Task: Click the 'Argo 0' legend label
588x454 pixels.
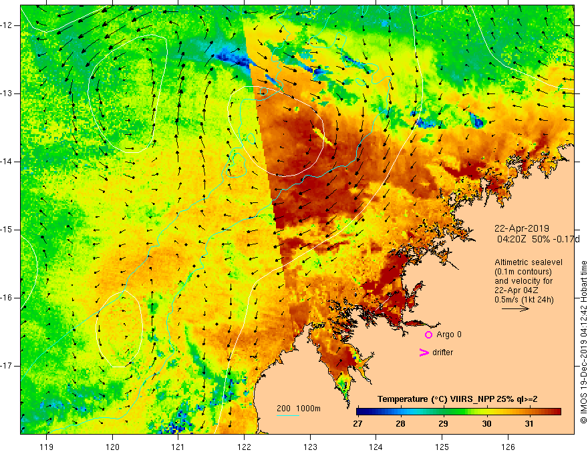Action: [449, 334]
